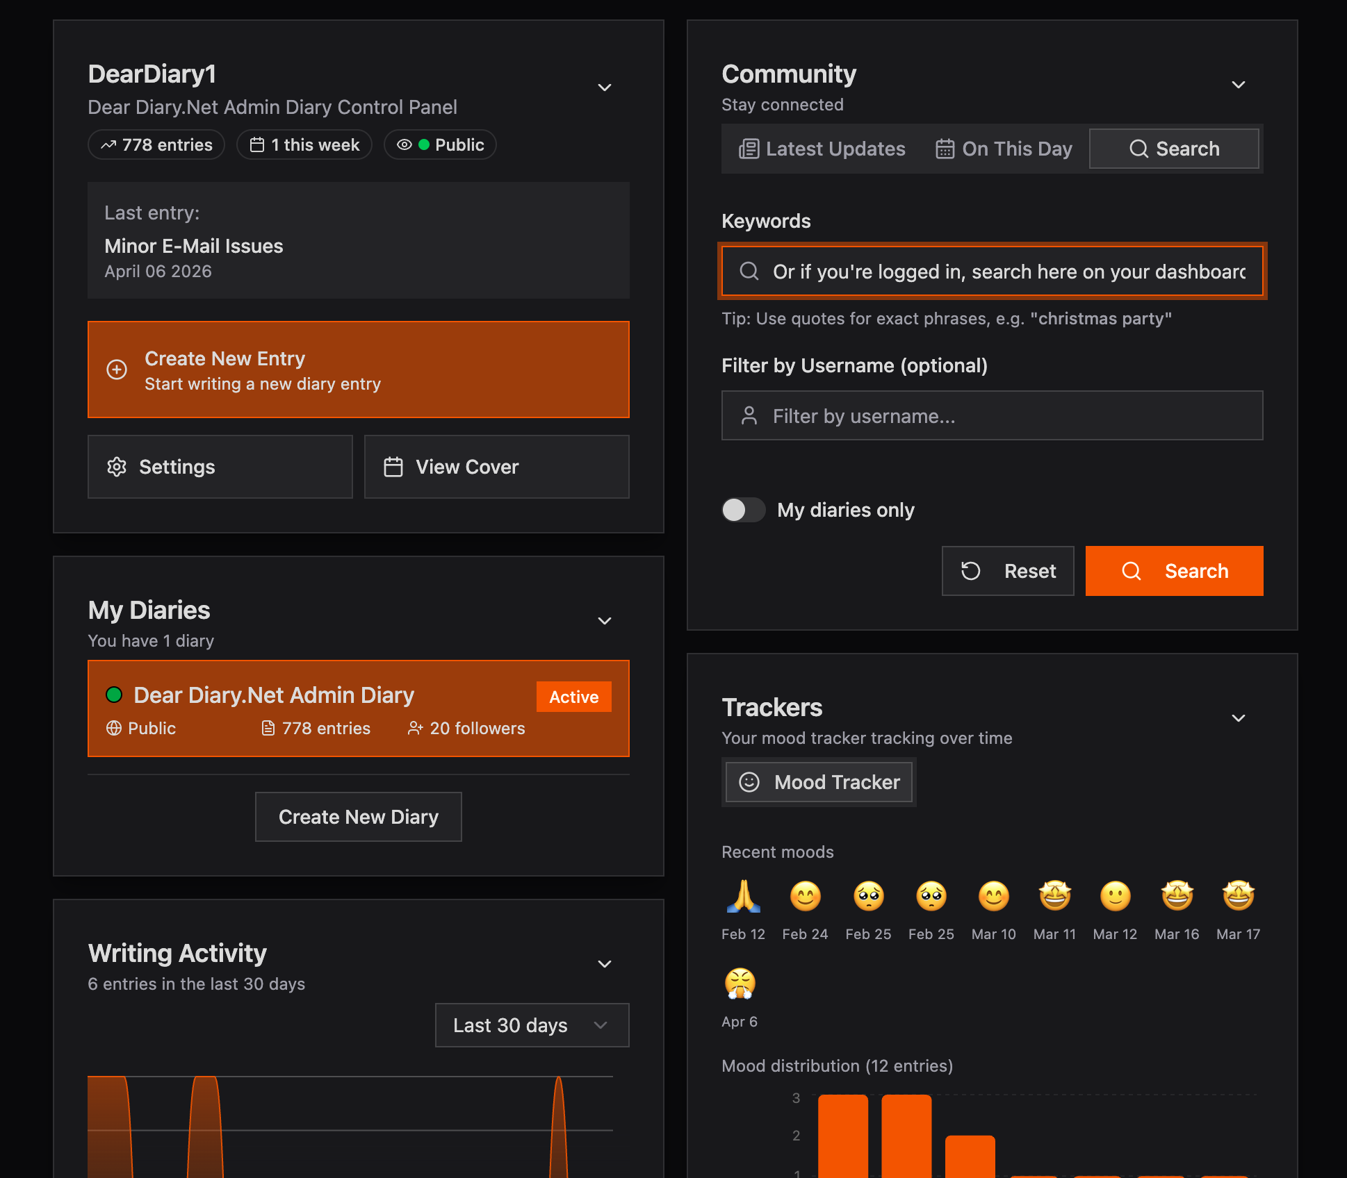Viewport: 1347px width, 1178px height.
Task: Click the Public visibility eye badge
Action: (x=440, y=144)
